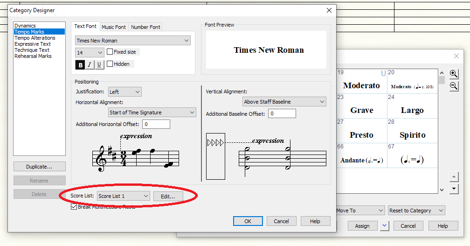Viewport: 470px width, 246px height.
Task: Toggle the Underline font style button
Action: pyautogui.click(x=99, y=65)
